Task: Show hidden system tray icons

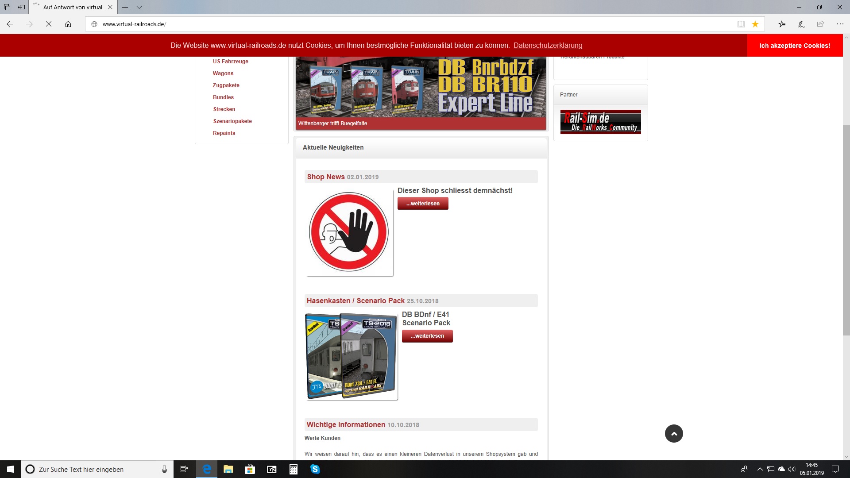Action: tap(760, 469)
